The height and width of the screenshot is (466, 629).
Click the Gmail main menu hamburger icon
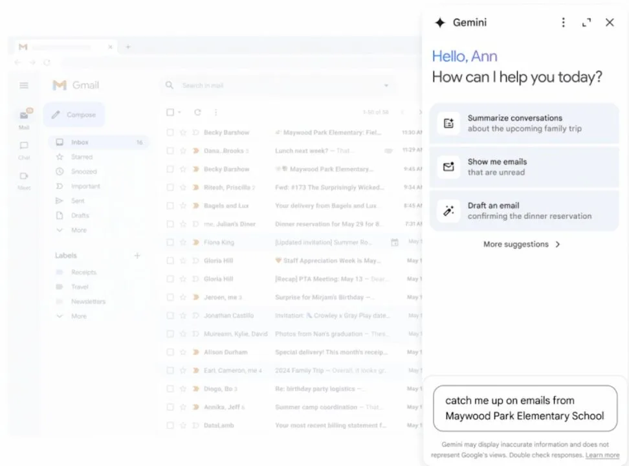[24, 85]
